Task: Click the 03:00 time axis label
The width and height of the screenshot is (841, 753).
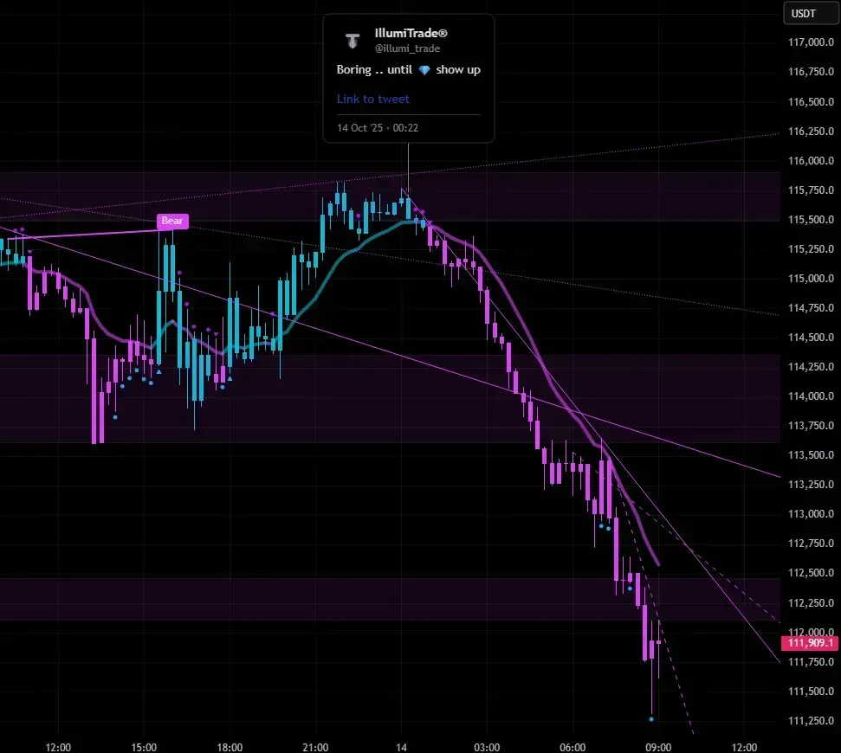Action: [x=487, y=747]
